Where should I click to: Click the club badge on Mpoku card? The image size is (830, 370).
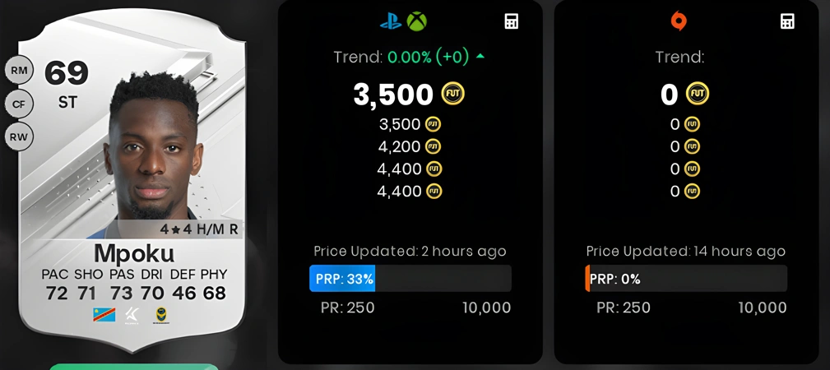click(x=160, y=316)
